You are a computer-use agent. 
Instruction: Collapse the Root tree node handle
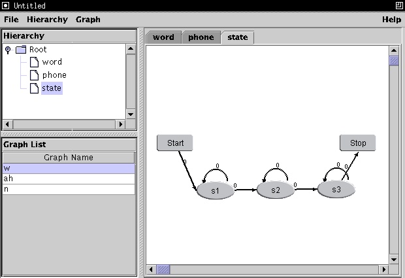8,50
